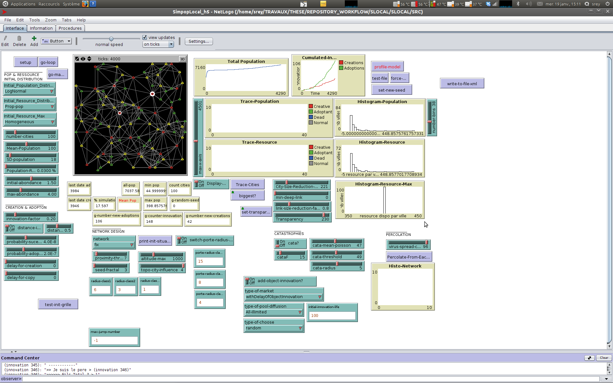Image resolution: width=613 pixels, height=383 pixels.
Task: Click the write-to-file-xml button
Action: pos(462,84)
